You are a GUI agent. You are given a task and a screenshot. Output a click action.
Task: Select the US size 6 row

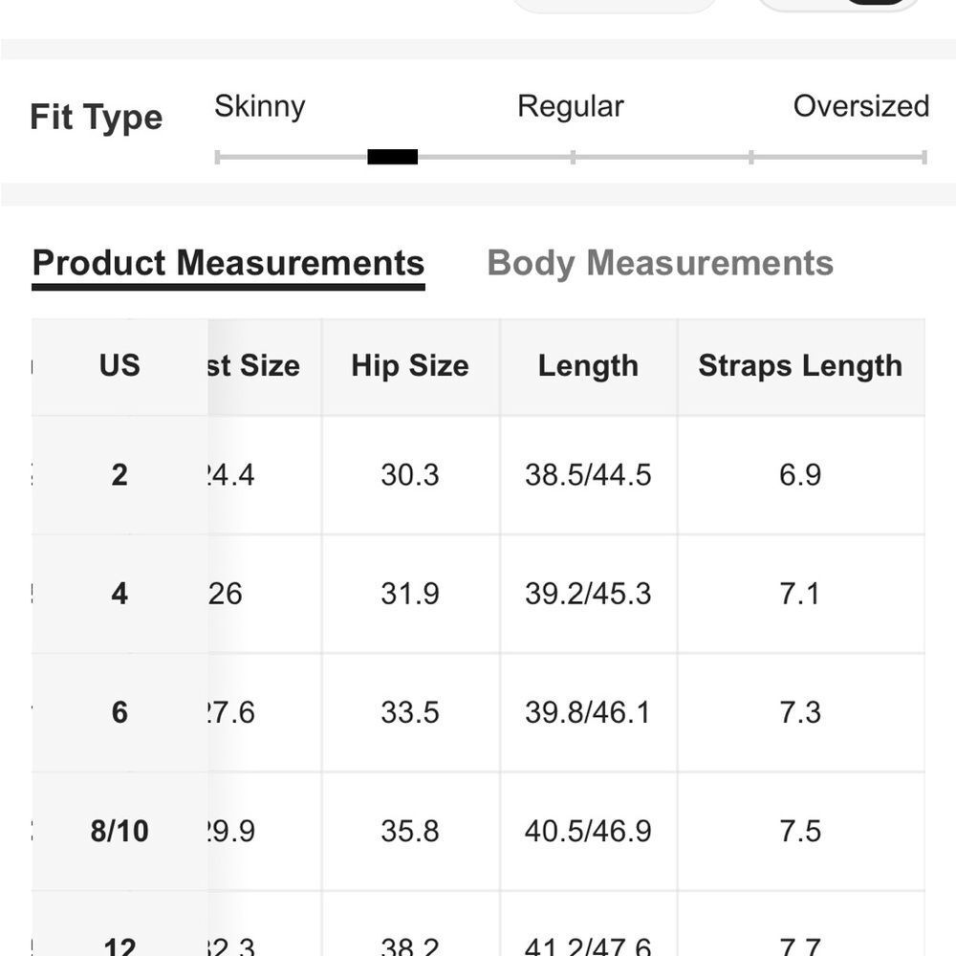coord(119,712)
